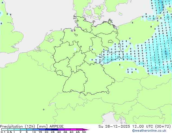Screen dimensions: 172x133
Task: Click the 15–20 mm legend color box
Action: pyautogui.click(x=42, y=129)
